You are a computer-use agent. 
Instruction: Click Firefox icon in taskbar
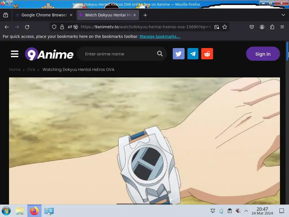click(x=34, y=211)
